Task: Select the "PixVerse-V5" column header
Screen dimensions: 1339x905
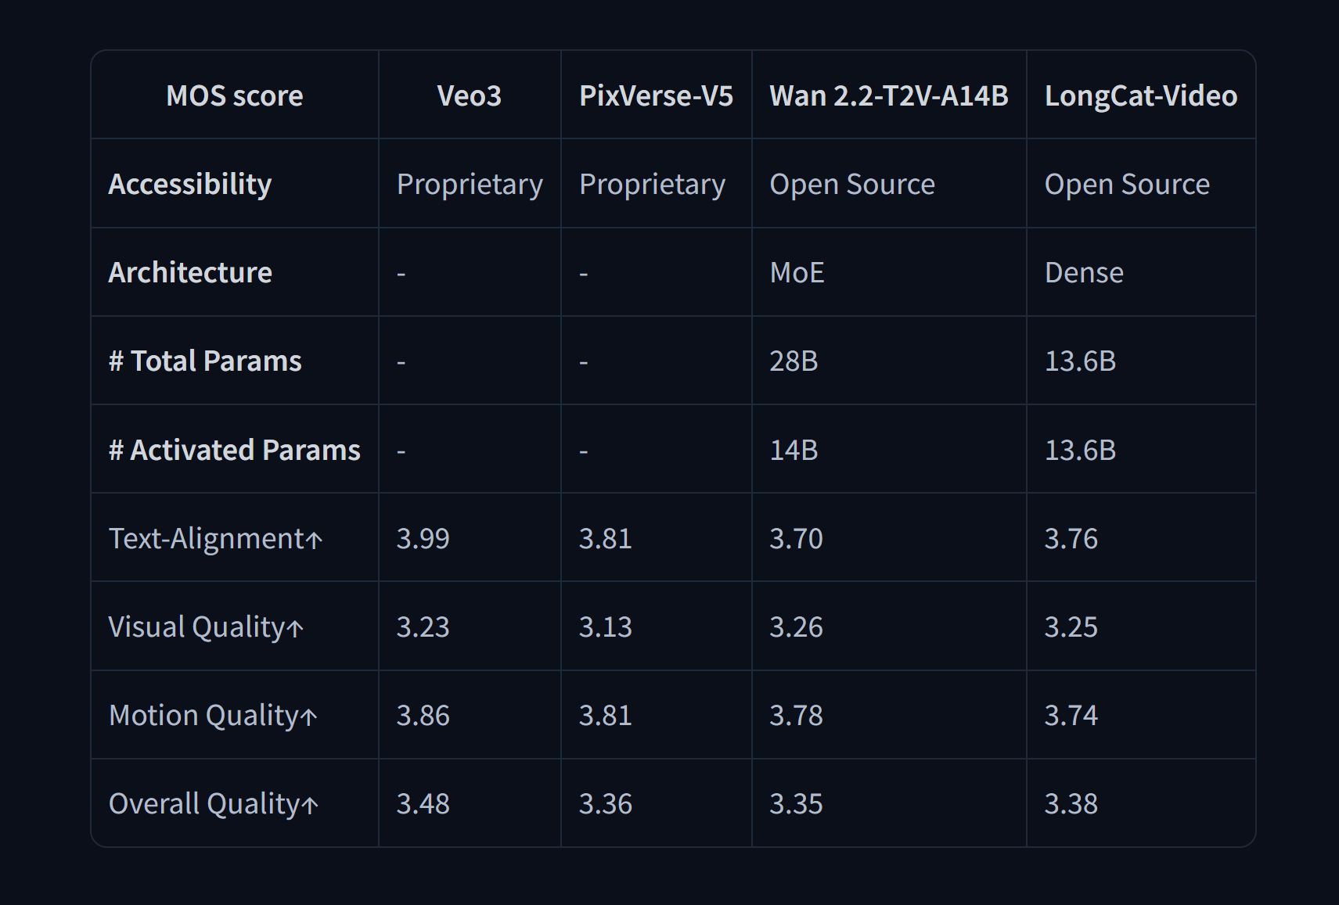Action: pos(656,95)
